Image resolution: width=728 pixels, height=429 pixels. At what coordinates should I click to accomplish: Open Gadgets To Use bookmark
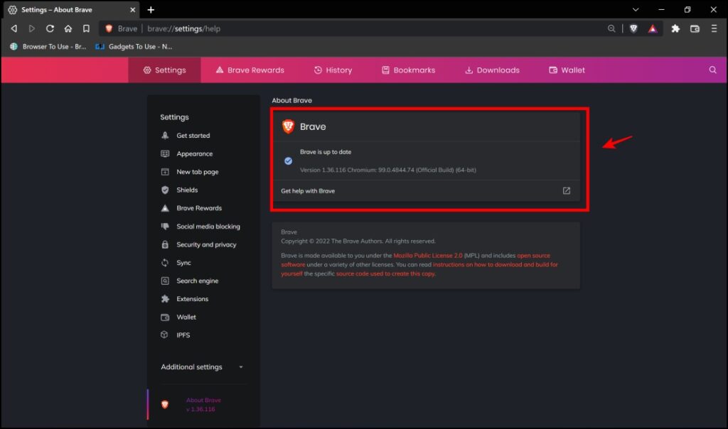(x=134, y=46)
